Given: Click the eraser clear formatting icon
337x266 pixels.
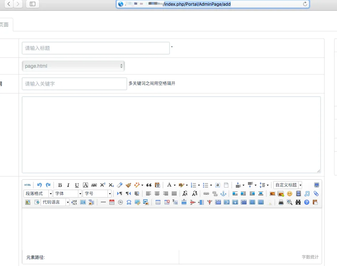Looking at the screenshot, I should tap(120, 185).
